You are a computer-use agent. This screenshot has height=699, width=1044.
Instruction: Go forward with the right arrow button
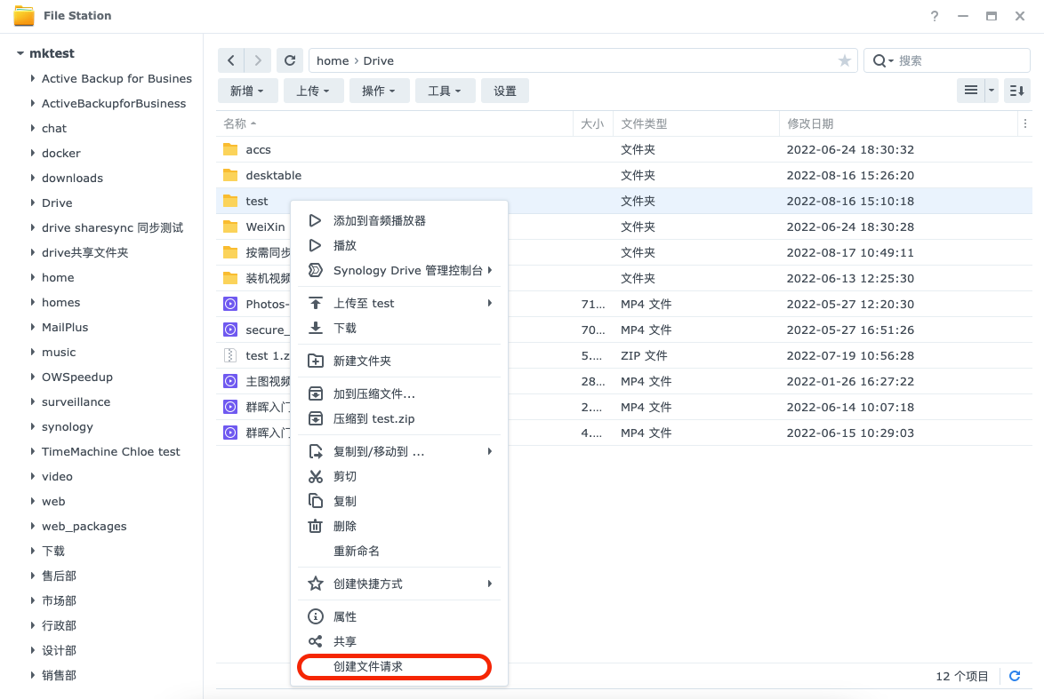(x=258, y=60)
